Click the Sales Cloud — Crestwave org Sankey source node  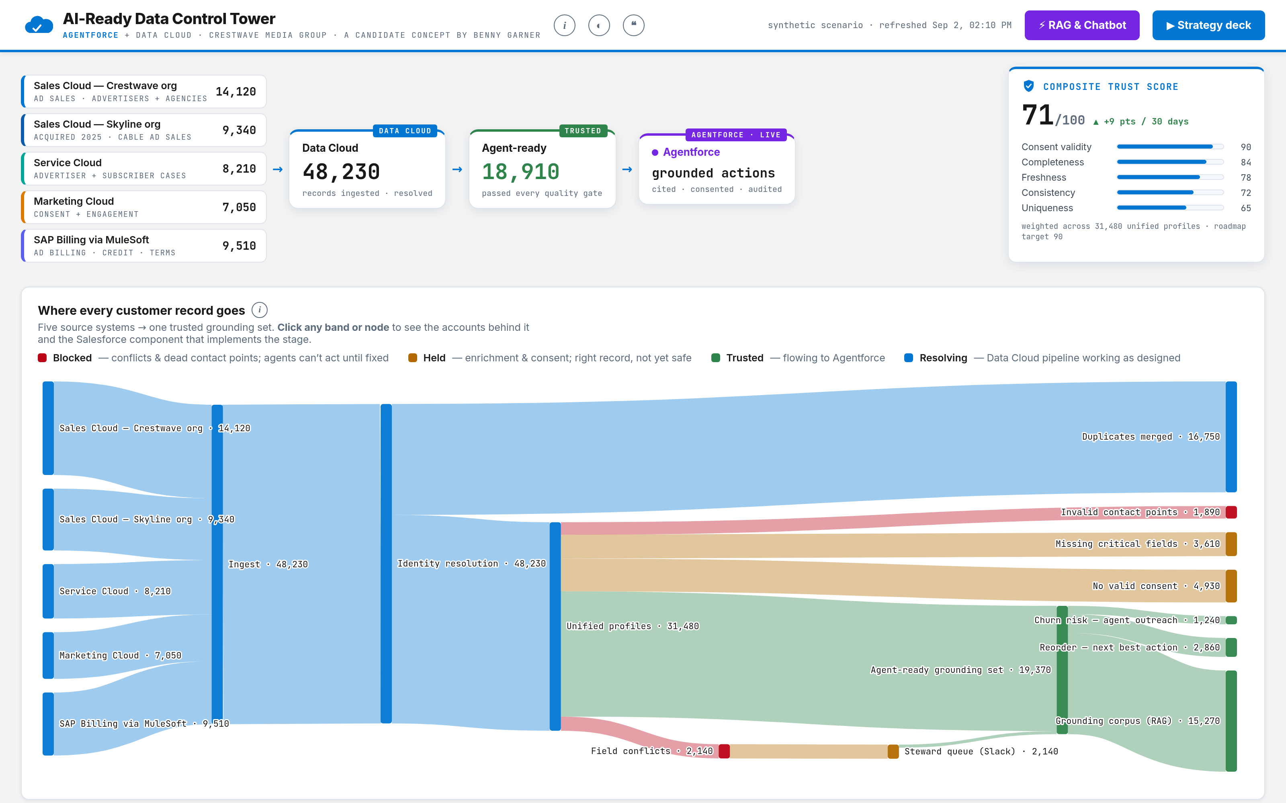click(48, 428)
